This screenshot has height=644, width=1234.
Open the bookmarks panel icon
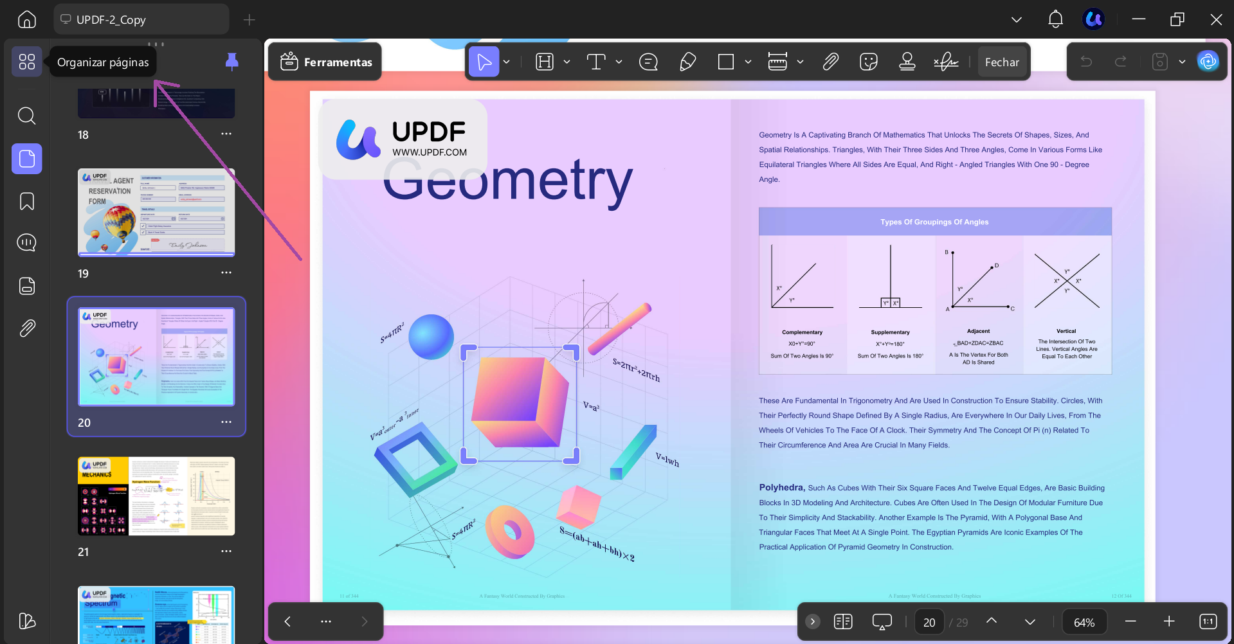click(x=27, y=201)
